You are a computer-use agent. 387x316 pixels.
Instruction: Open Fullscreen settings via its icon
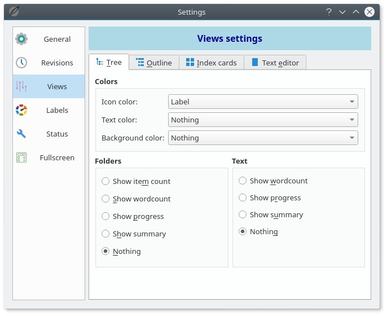pyautogui.click(x=21, y=157)
